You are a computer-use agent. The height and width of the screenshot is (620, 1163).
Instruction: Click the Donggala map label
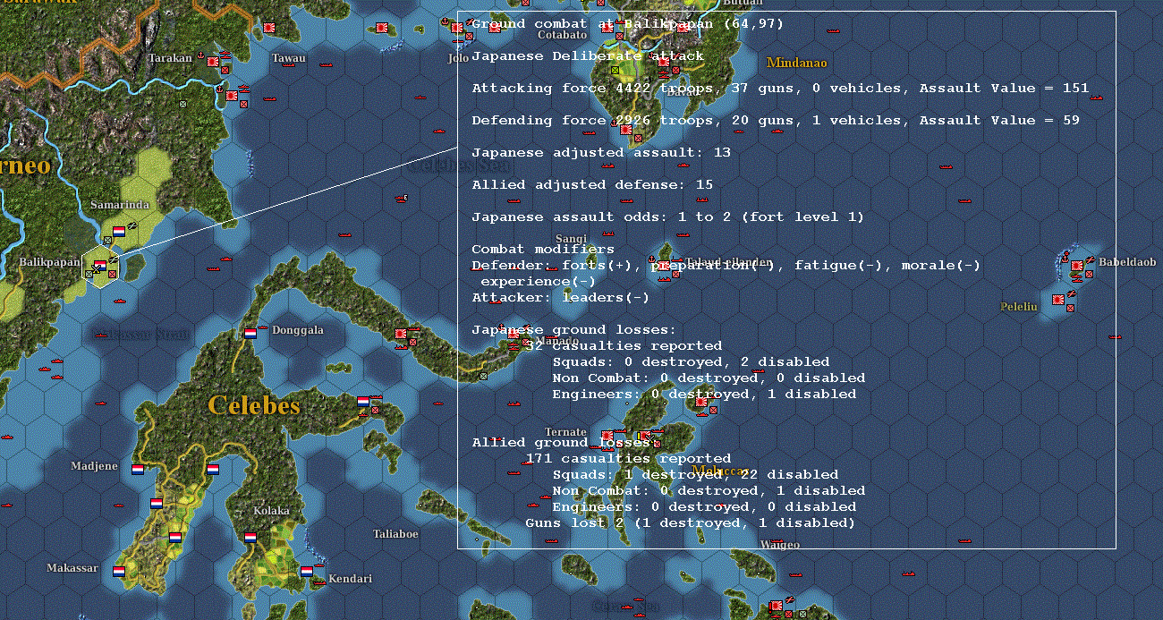pyautogui.click(x=298, y=330)
